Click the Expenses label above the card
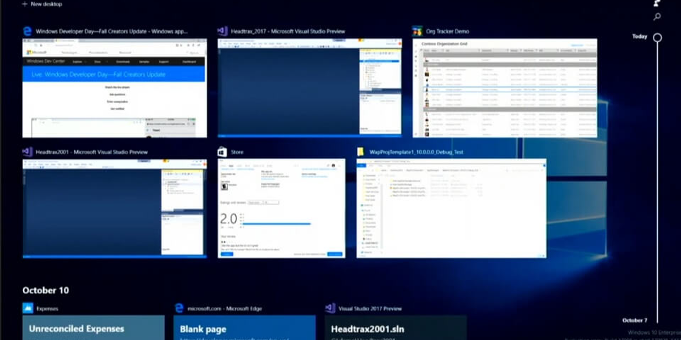Screen dimensions: 681x340 (x=47, y=309)
